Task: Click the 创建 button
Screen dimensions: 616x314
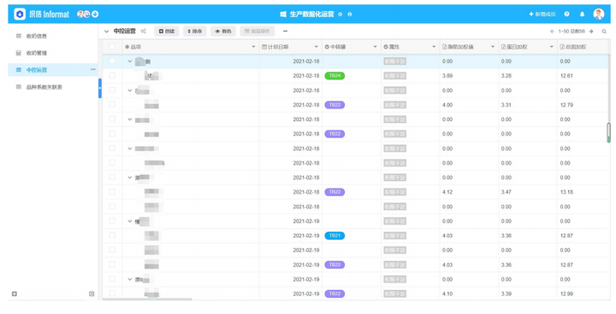Action: click(167, 32)
